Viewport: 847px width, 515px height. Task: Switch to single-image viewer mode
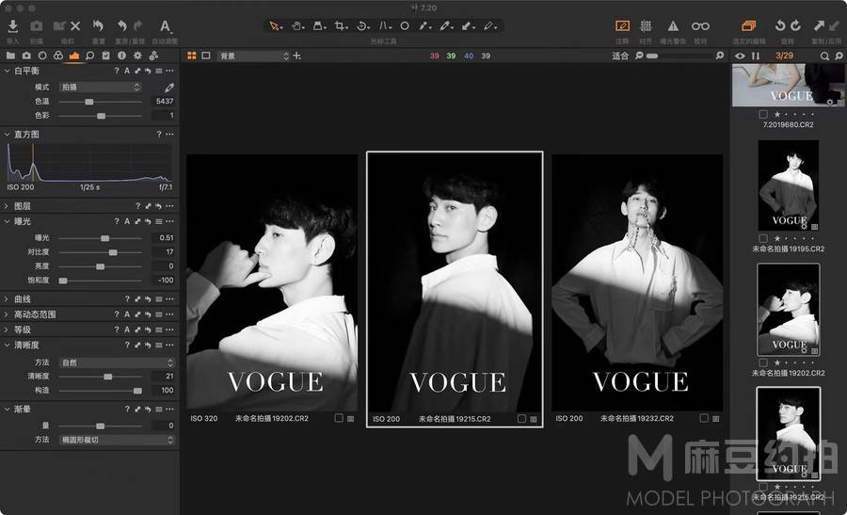206,56
